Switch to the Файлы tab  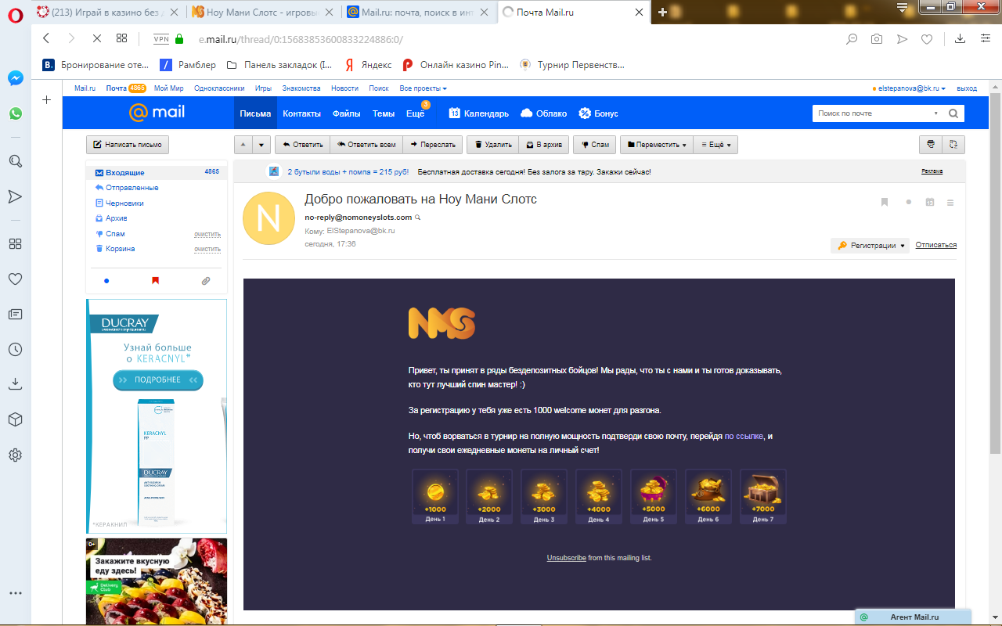click(x=346, y=113)
